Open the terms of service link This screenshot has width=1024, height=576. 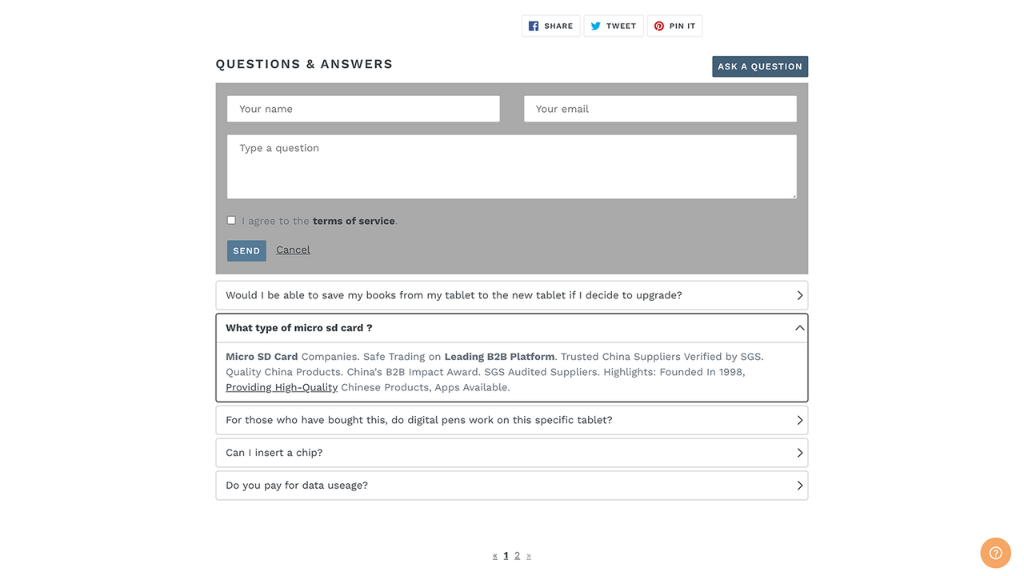[354, 220]
